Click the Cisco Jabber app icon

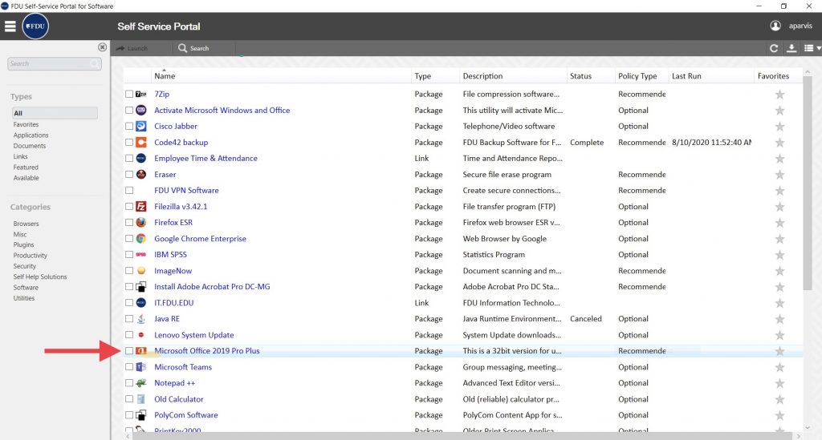click(x=141, y=126)
